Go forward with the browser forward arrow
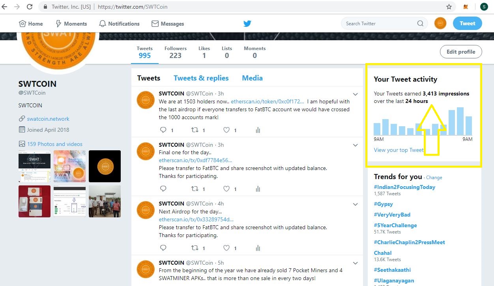494x286 pixels. (x=17, y=7)
